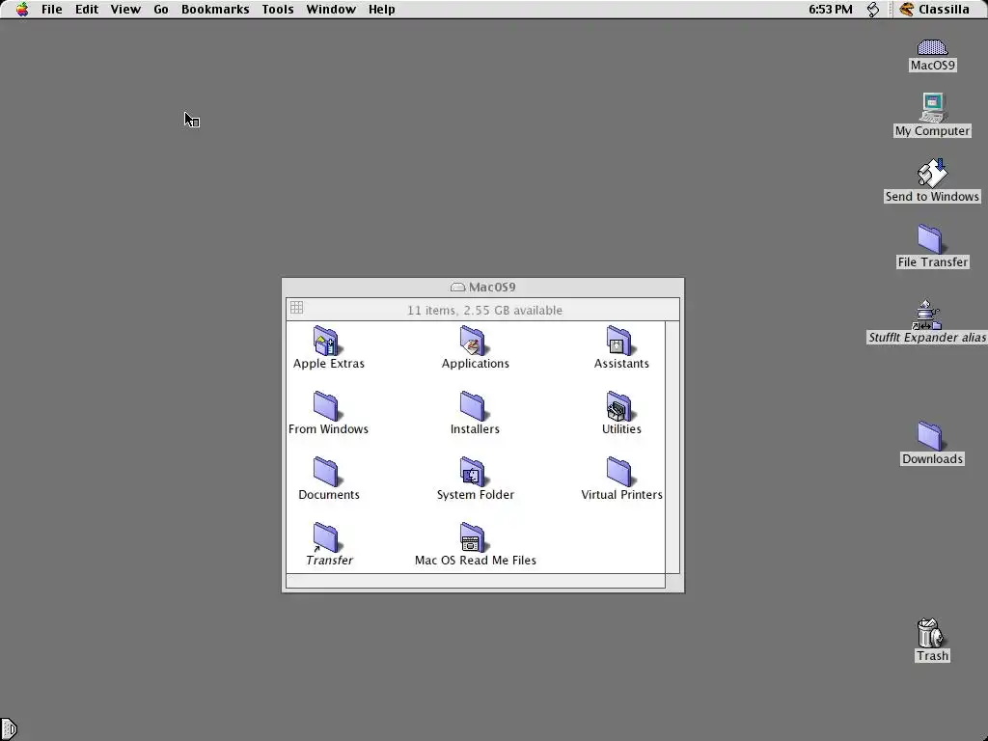Select the Installers folder icon
The height and width of the screenshot is (741, 988).
click(x=473, y=406)
